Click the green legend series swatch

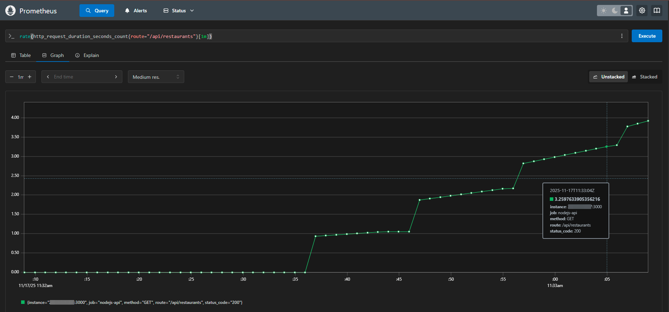tap(23, 302)
